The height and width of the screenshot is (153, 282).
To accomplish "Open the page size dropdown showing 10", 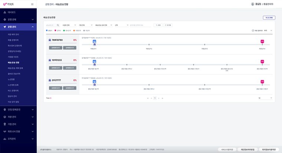I will (265, 98).
